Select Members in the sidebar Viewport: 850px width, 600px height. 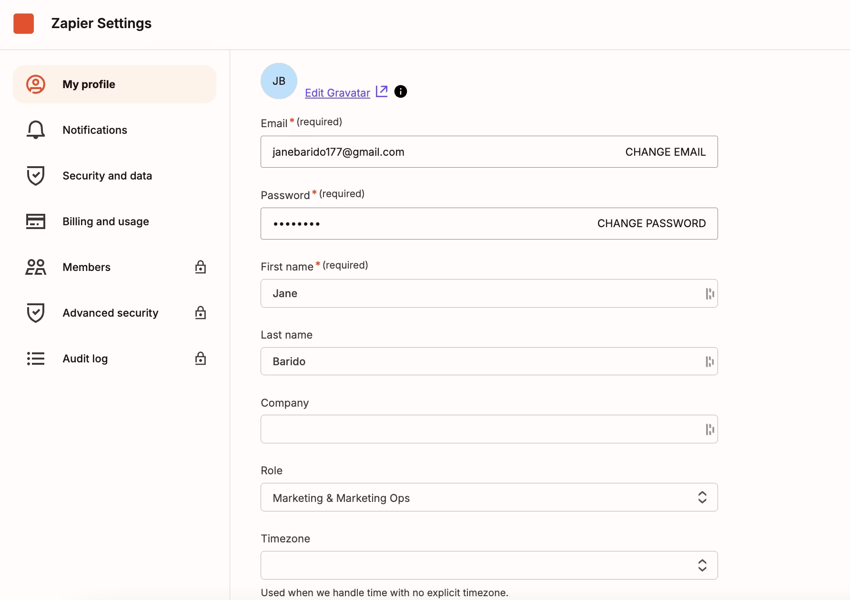click(115, 267)
